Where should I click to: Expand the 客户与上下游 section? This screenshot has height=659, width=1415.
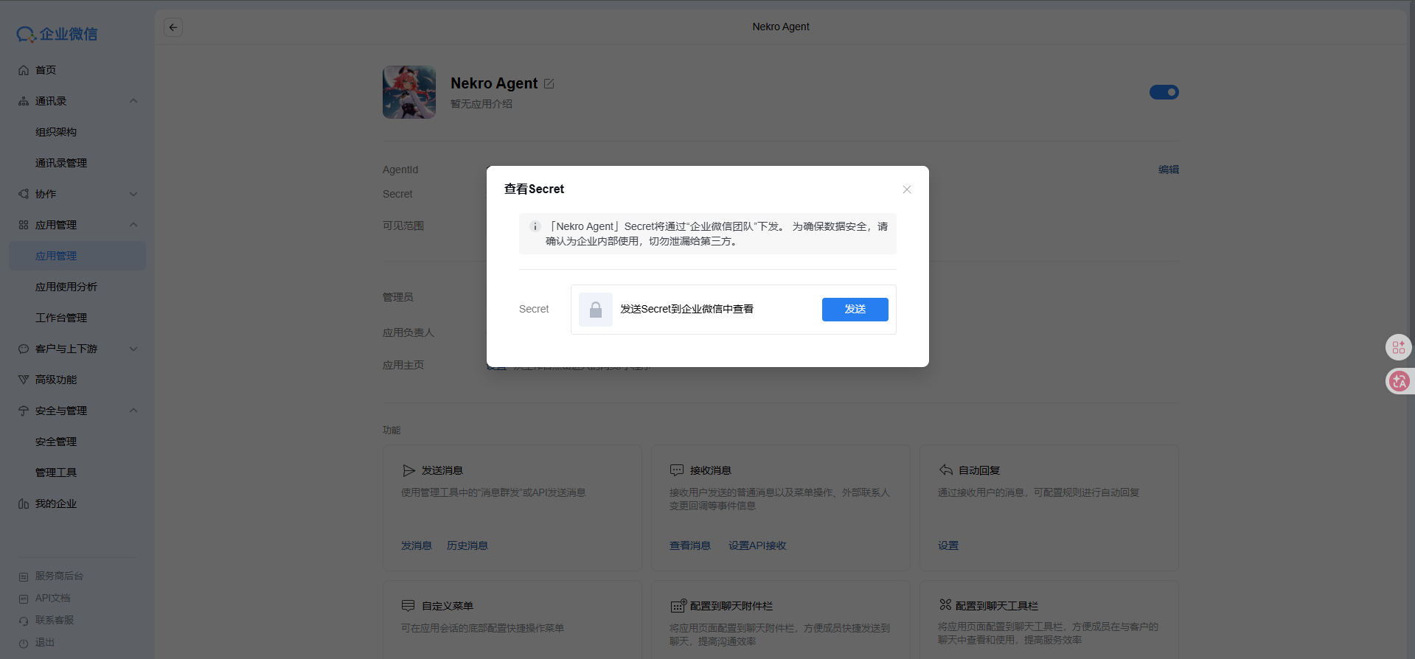133,349
